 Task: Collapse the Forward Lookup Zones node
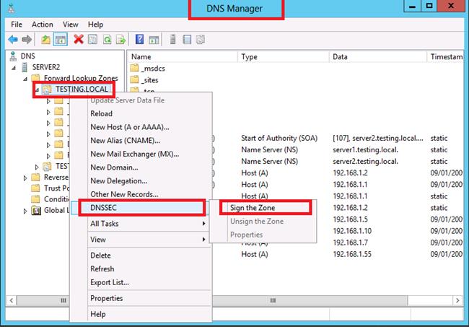[25, 79]
